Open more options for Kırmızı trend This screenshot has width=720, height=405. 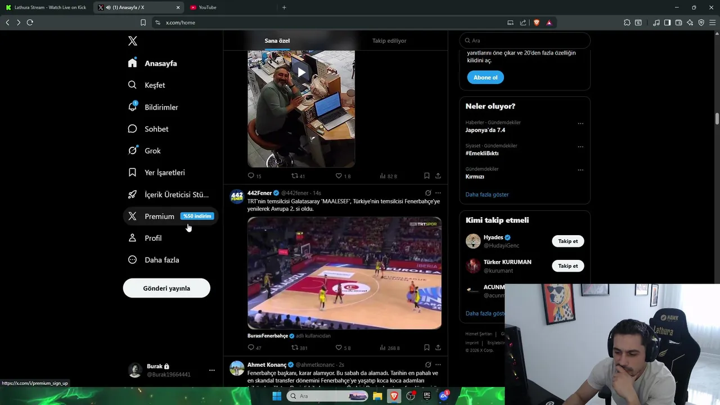[580, 170]
